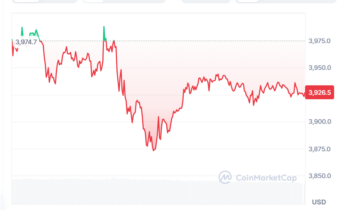
Task: Select the 3,850.0 y-axis price label
Action: click(320, 176)
